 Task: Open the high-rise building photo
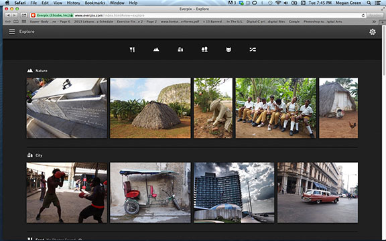(x=234, y=193)
